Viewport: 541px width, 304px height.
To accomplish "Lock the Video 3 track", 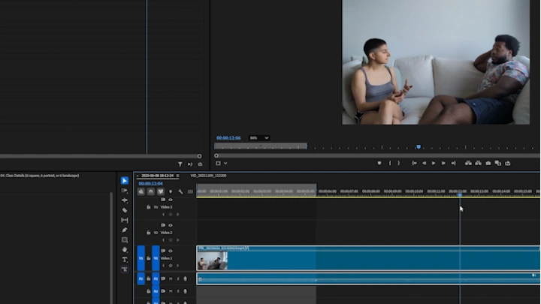I will 148,207.
